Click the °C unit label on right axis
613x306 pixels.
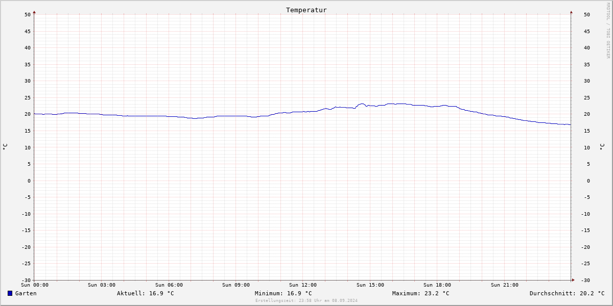coord(602,147)
